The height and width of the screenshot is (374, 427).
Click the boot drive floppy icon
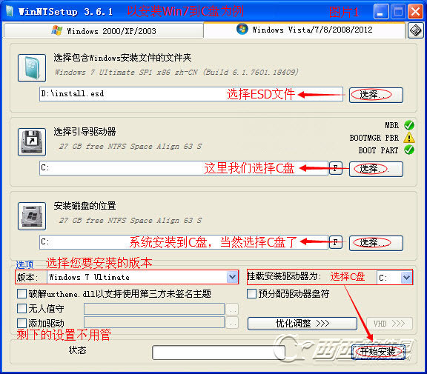[x=32, y=142]
